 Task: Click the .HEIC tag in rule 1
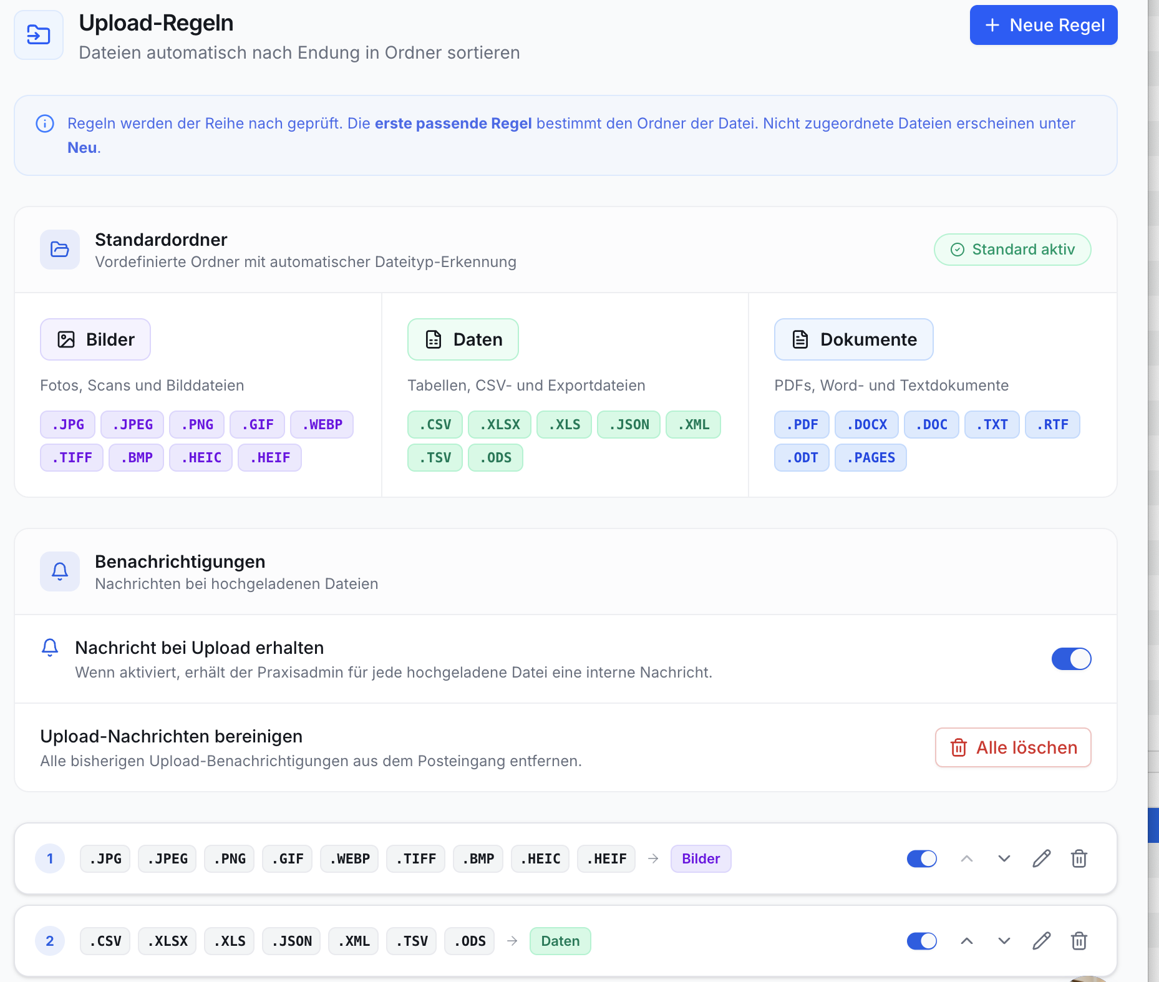pyautogui.click(x=540, y=858)
